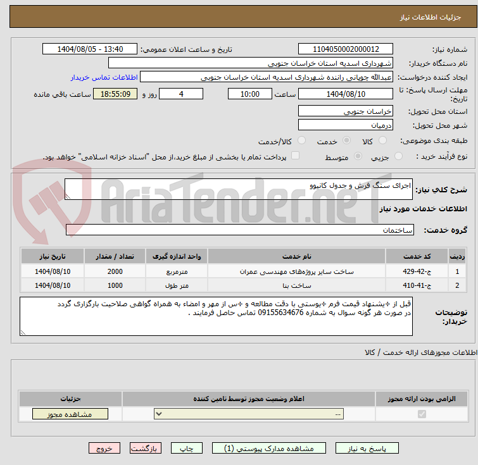
Task: Click تاریخ نیاز column header
Action: (53, 256)
